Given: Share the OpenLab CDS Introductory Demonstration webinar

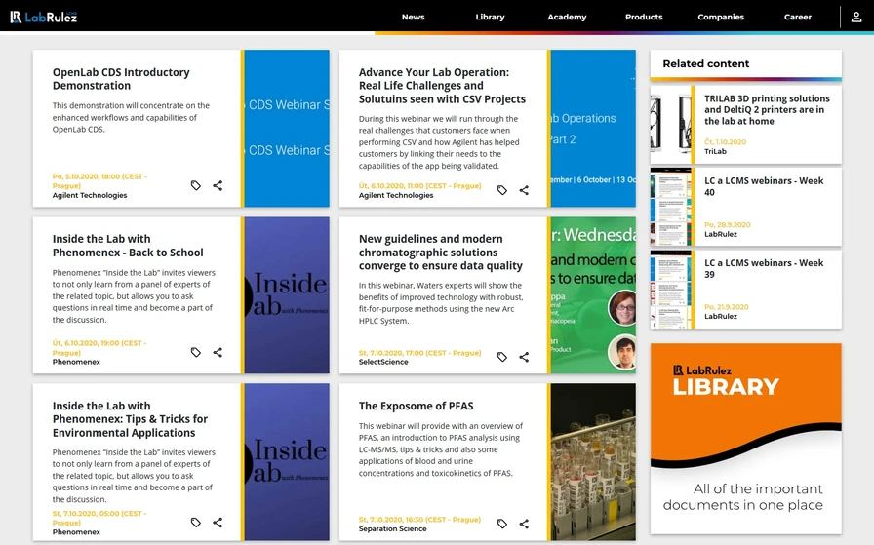Looking at the screenshot, I should click(x=218, y=185).
